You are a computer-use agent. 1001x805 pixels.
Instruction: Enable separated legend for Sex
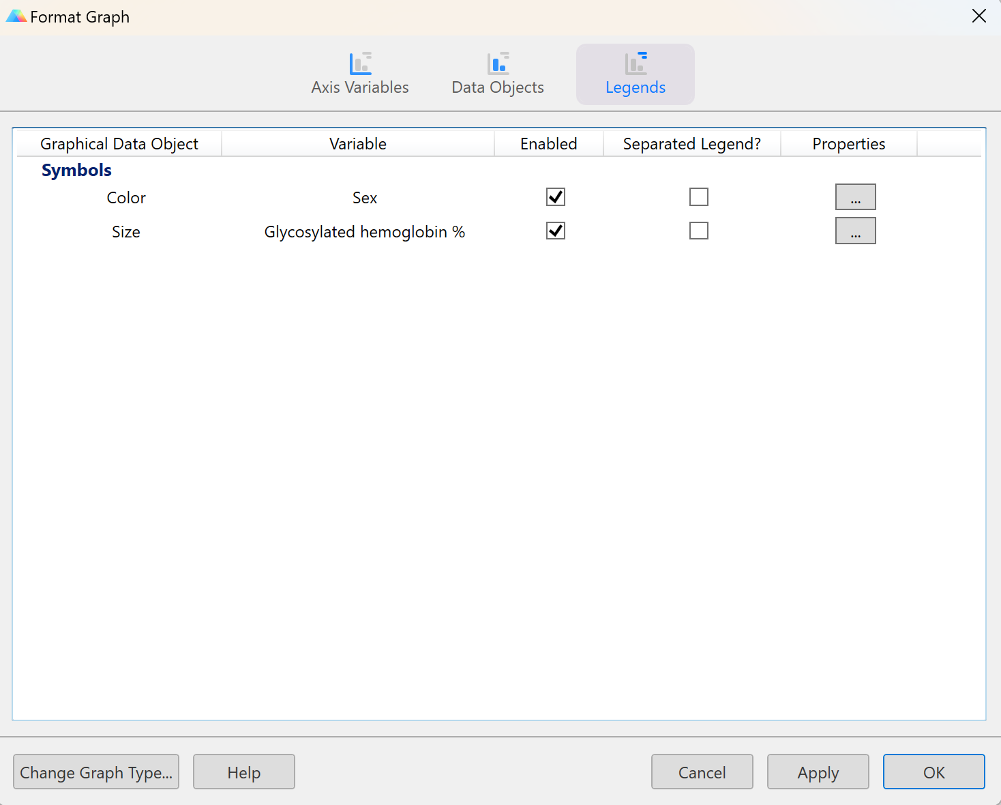(x=699, y=196)
